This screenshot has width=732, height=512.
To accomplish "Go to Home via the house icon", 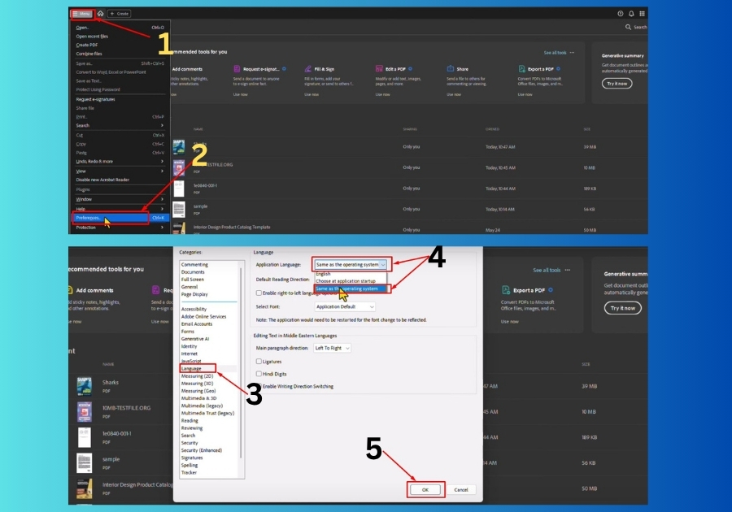I will coord(100,14).
